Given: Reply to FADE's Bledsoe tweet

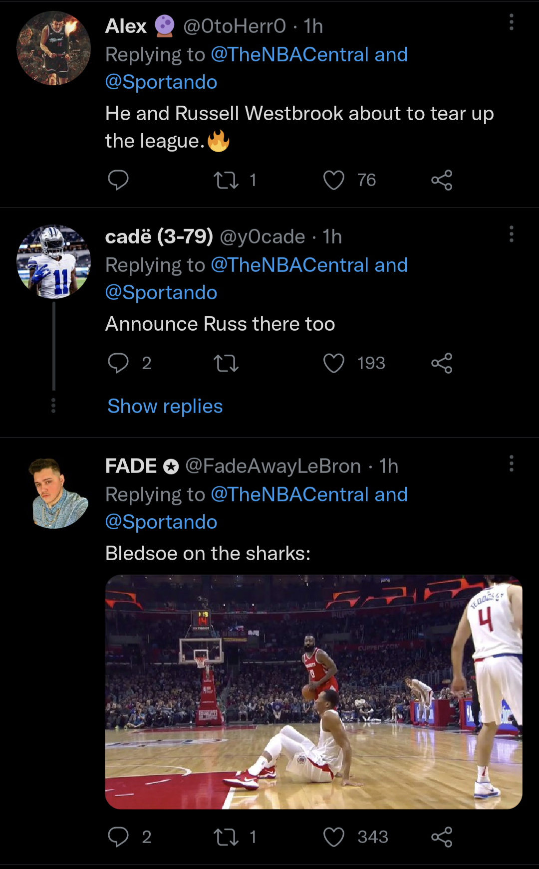Looking at the screenshot, I should (x=118, y=837).
